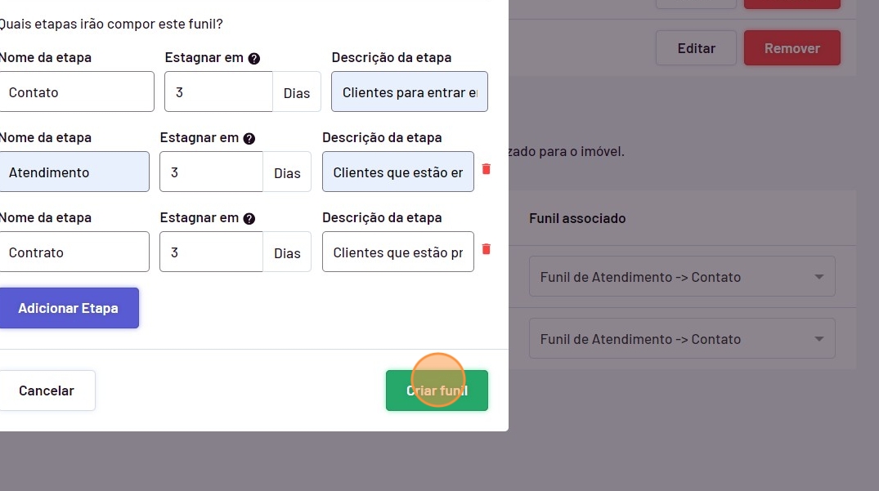Add a new stage with Adicionar Etapa

pos(69,308)
